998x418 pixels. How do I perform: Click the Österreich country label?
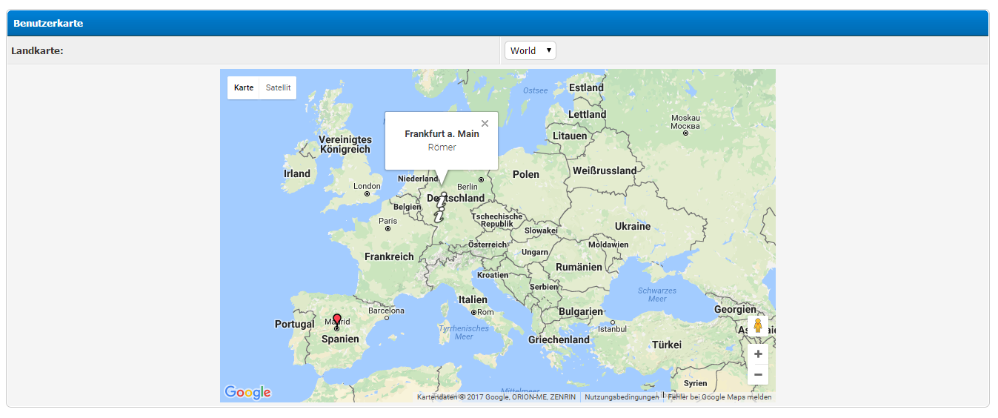[x=488, y=244]
